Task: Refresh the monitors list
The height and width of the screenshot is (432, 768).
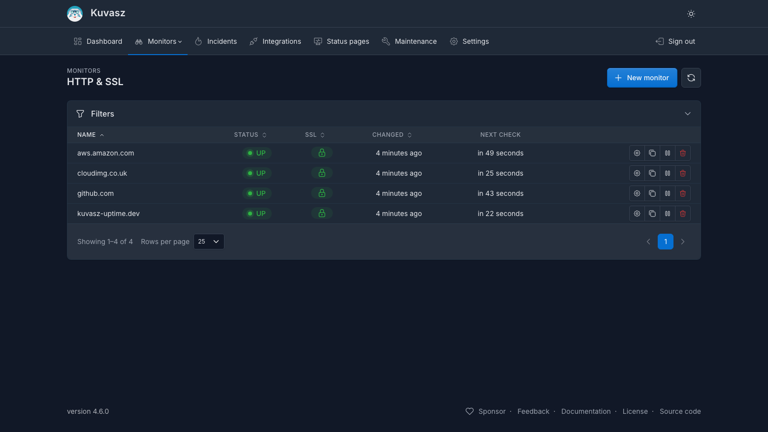Action: pyautogui.click(x=691, y=78)
